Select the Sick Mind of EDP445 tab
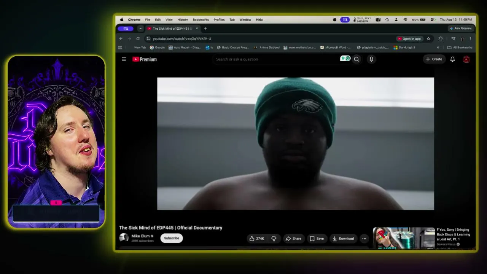Image resolution: width=487 pixels, height=274 pixels. click(173, 29)
